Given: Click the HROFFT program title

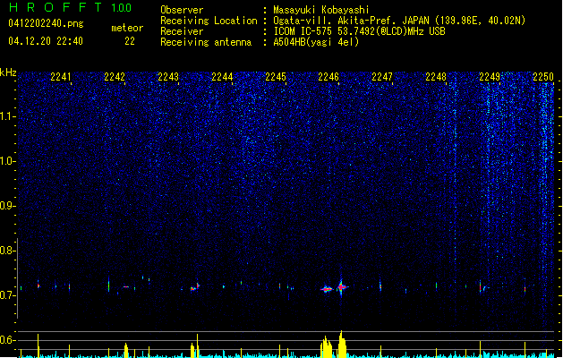Looking at the screenshot, I should point(55,7).
